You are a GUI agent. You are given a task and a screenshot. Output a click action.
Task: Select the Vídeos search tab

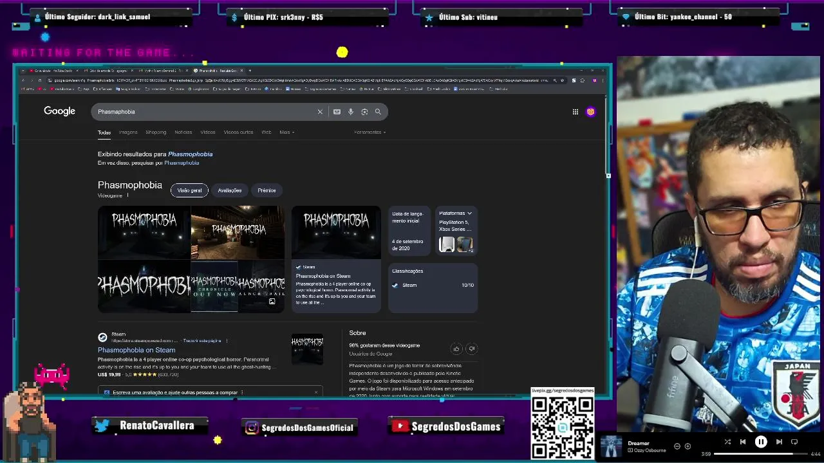[208, 132]
